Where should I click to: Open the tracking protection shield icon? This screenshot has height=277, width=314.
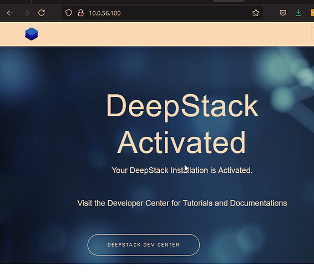pos(68,13)
